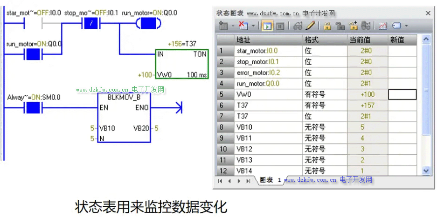This screenshot has width=437, height=217.
Task: Click the Insert Row table icon
Action: pos(222,26)
